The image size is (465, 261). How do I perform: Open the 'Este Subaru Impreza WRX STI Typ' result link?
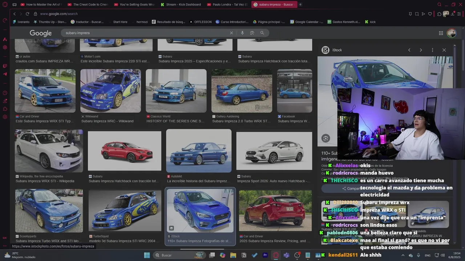44,121
